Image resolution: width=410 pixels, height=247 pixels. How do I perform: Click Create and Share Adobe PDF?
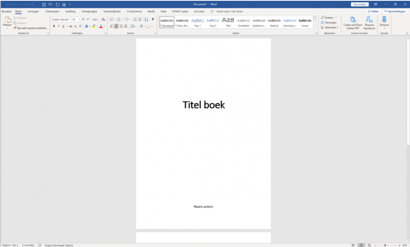[353, 22]
